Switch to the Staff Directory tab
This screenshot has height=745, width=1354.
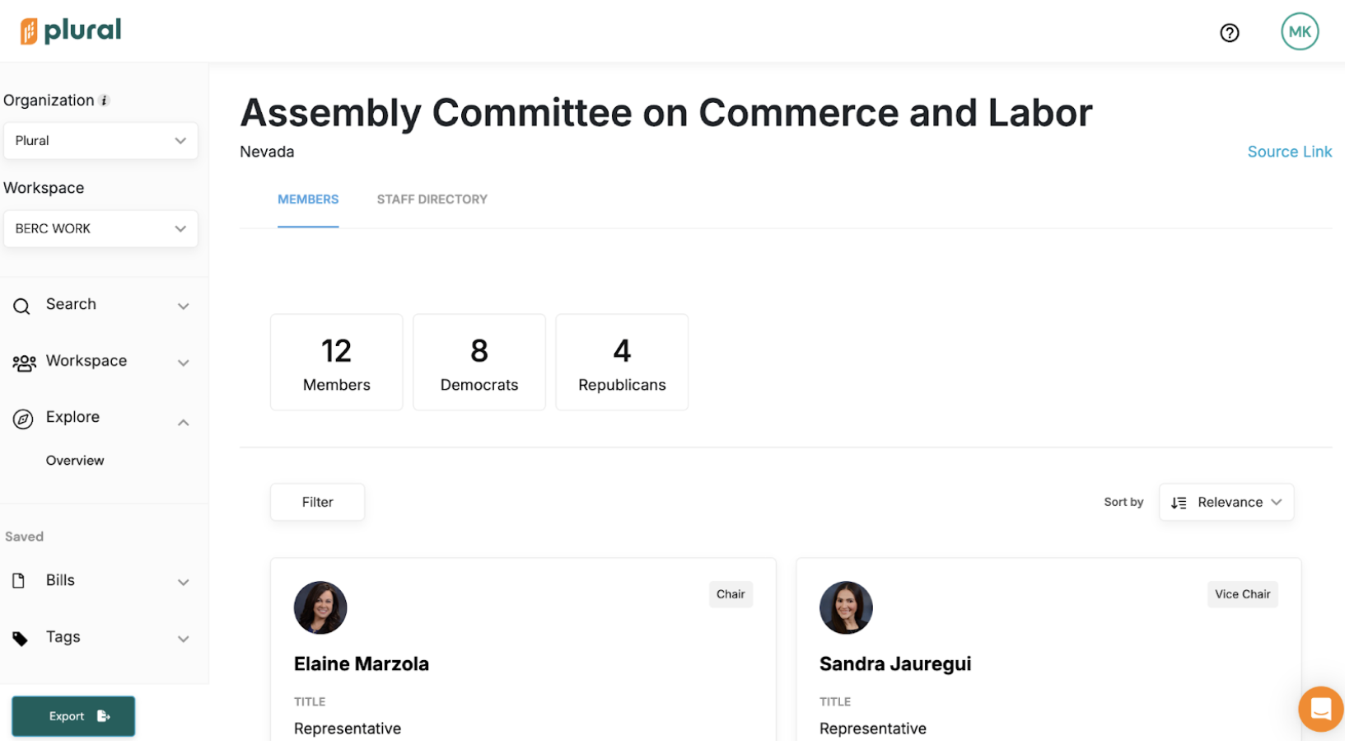coord(432,199)
